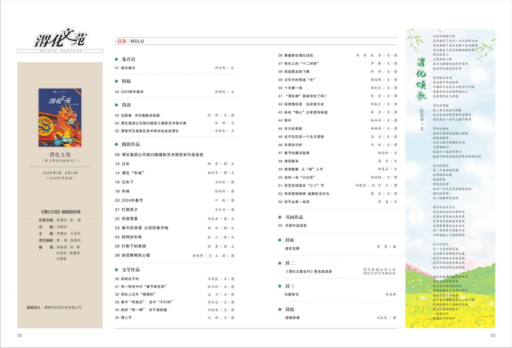Image resolution: width=512 pixels, height=348 pixels.
Task: Click the green bullet beside 封二
Action: 280,263
